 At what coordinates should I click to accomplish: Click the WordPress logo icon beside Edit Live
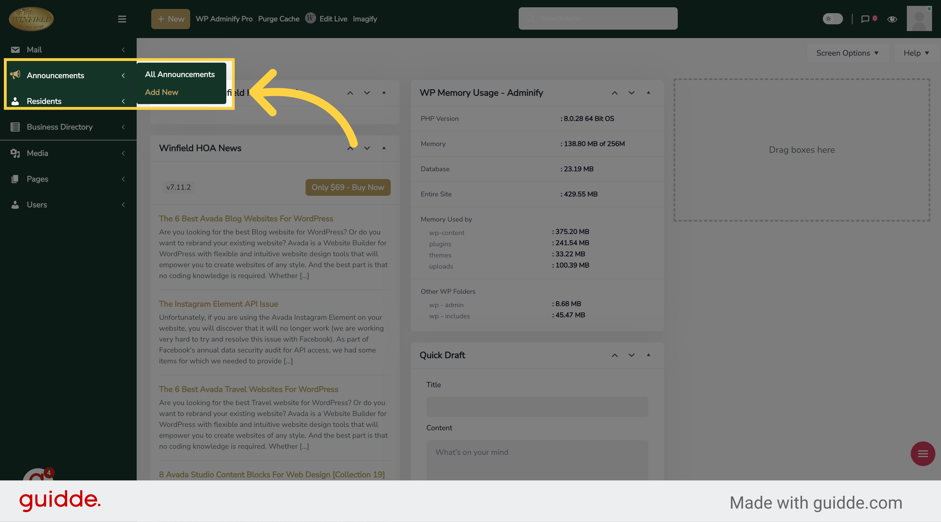(x=310, y=18)
